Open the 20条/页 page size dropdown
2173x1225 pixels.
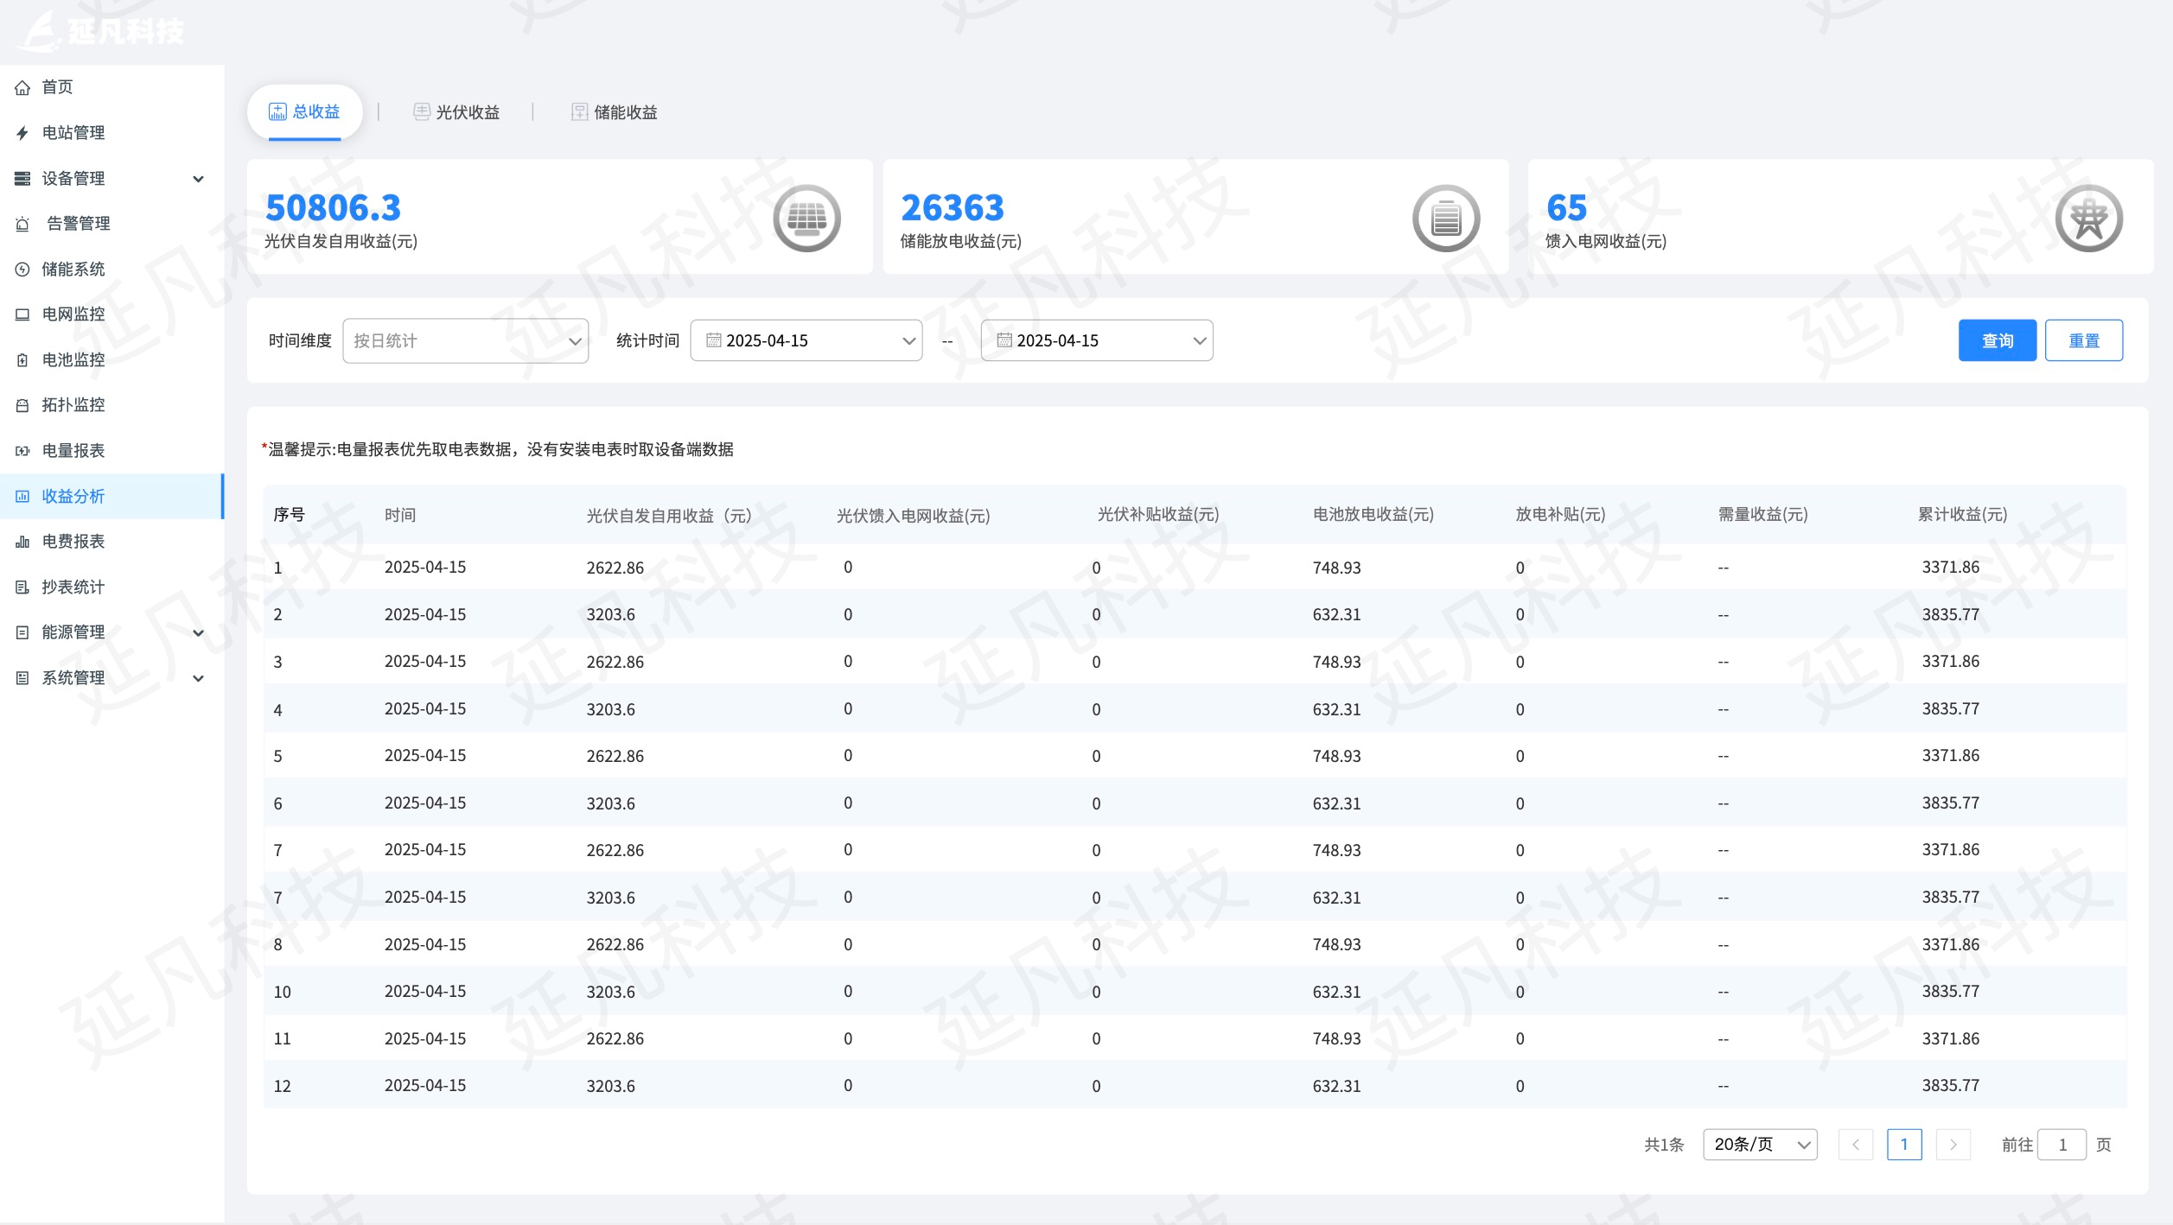tap(1759, 1145)
